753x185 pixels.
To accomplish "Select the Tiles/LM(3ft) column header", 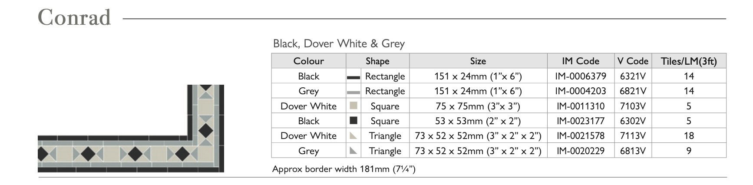I will (x=689, y=61).
